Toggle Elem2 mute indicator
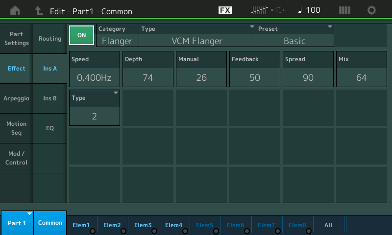Viewport: 392px width, 235px height. click(x=123, y=231)
